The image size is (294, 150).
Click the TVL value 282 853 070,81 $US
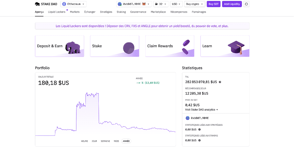click(201, 82)
